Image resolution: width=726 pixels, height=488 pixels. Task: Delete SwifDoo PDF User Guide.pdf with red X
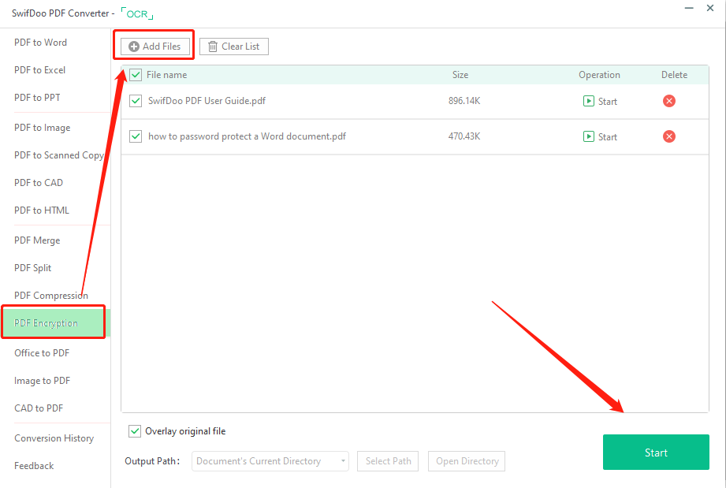click(x=668, y=101)
